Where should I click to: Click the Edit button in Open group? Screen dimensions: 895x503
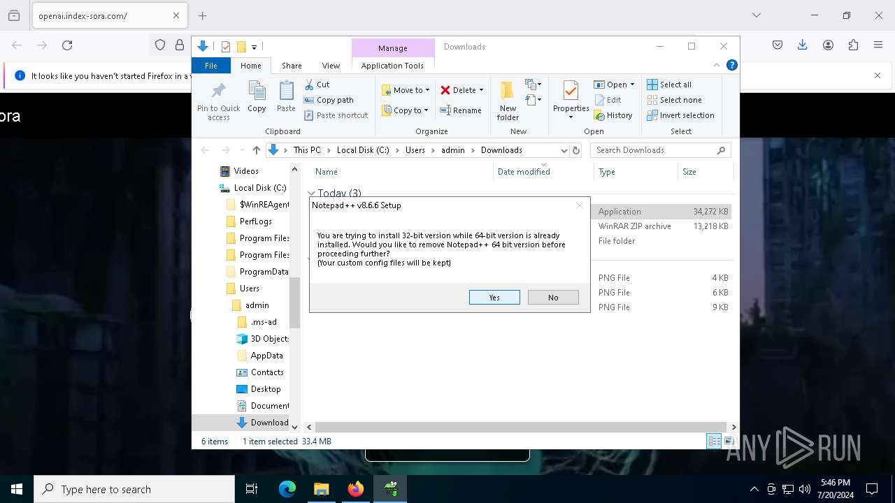[x=608, y=100]
